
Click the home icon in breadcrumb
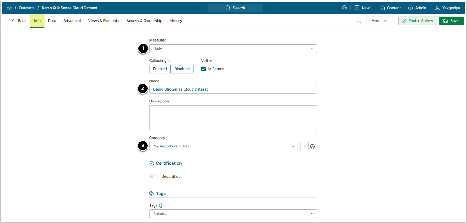click(x=9, y=8)
